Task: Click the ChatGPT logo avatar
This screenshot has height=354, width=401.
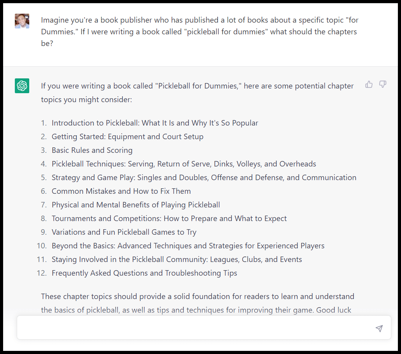Action: [22, 86]
